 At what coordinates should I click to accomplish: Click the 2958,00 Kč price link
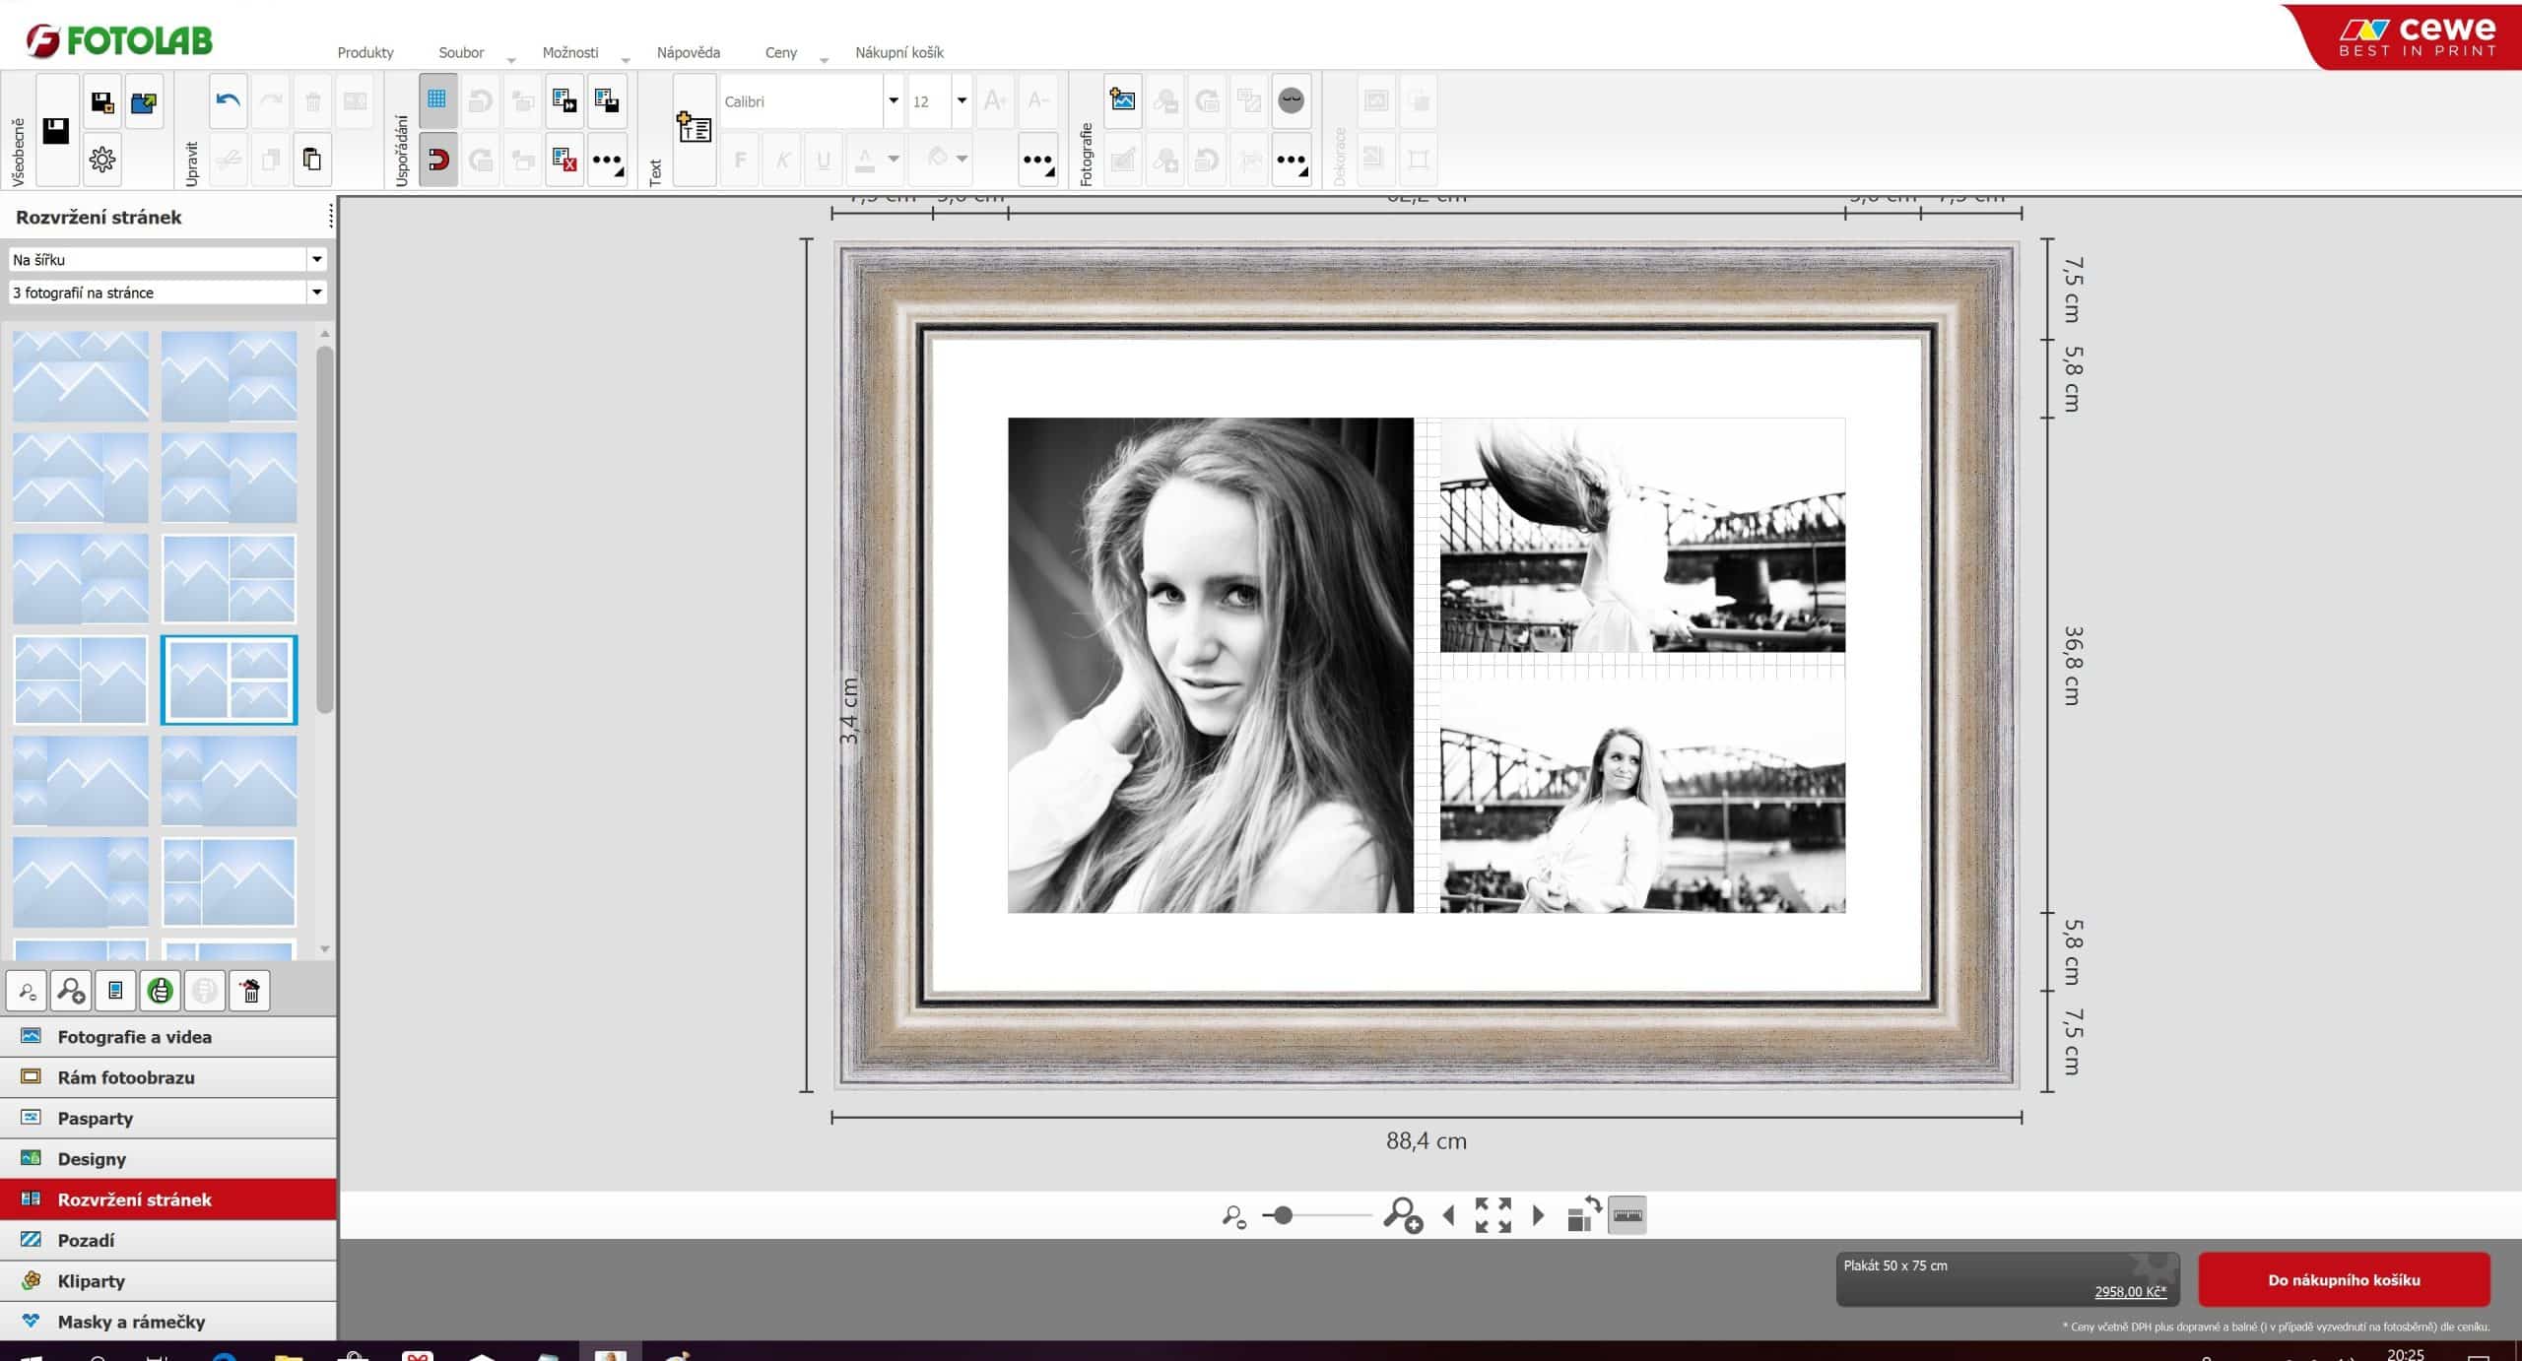pyautogui.click(x=2130, y=1292)
